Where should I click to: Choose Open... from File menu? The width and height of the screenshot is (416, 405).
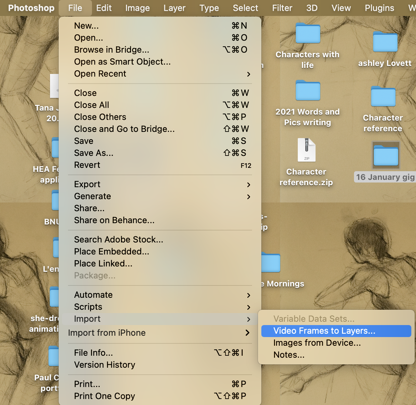[160, 38]
